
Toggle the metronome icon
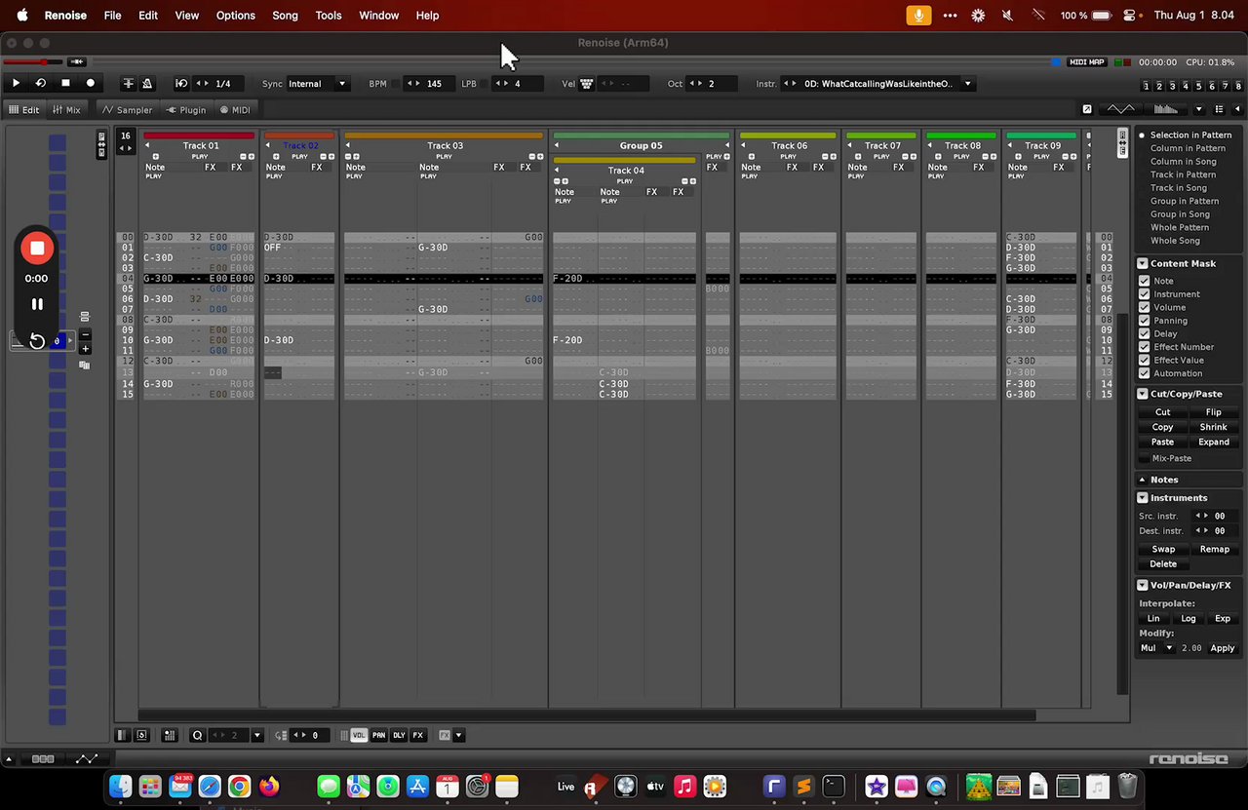pos(147,84)
